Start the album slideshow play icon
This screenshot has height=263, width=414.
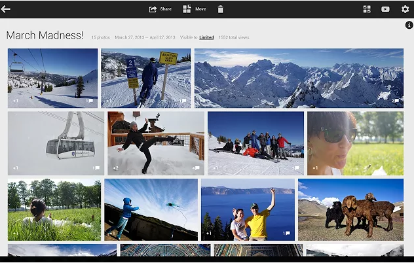385,9
